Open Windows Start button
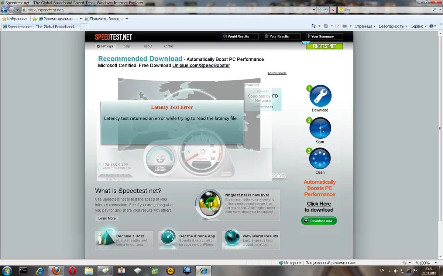This screenshot has width=443, height=276. 7,270
